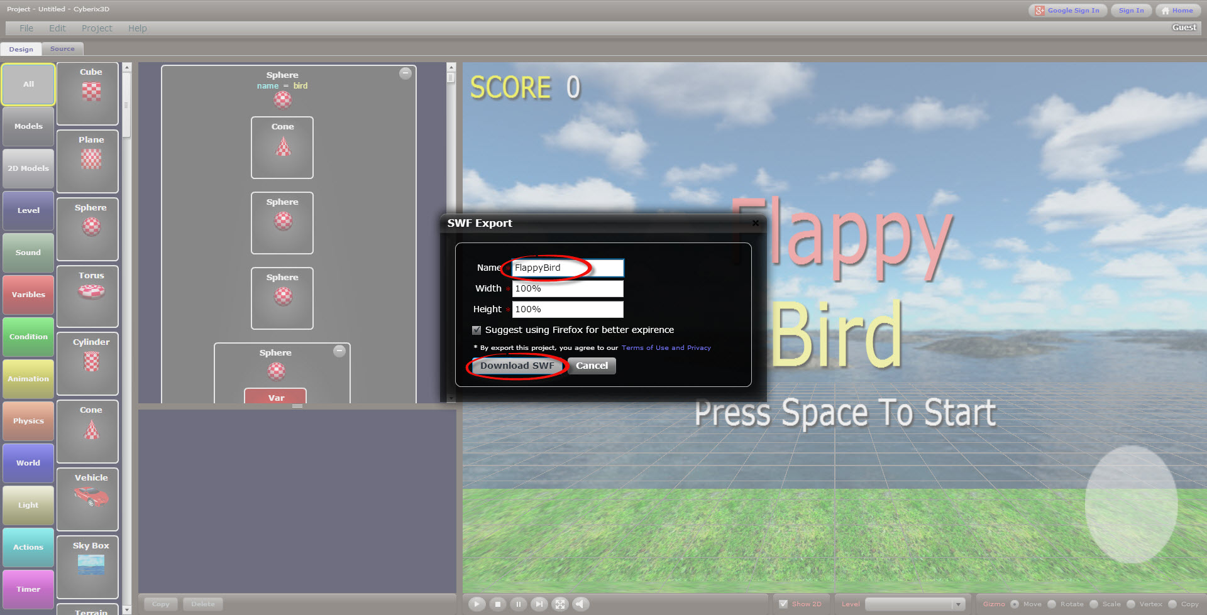Pick the Sphere object in the palette
1207x615 pixels.
click(x=88, y=229)
